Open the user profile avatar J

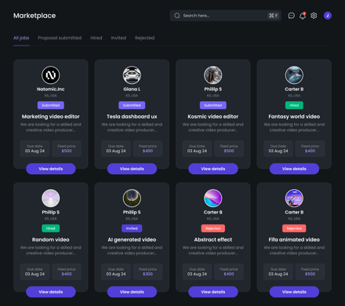pos(328,16)
